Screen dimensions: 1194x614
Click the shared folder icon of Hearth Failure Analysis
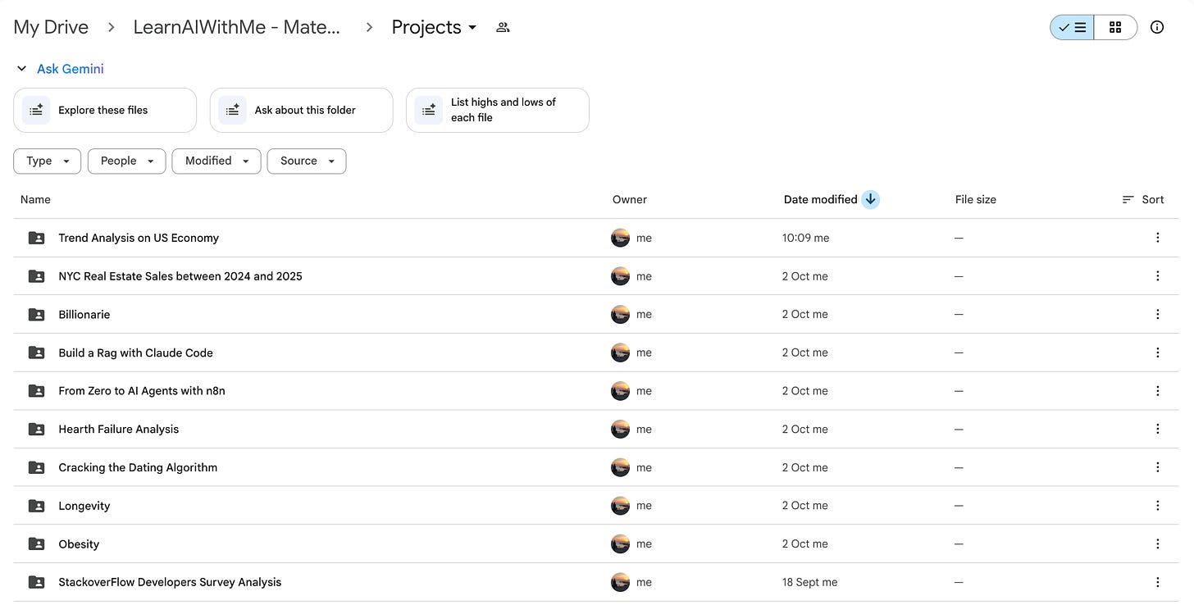click(37, 429)
